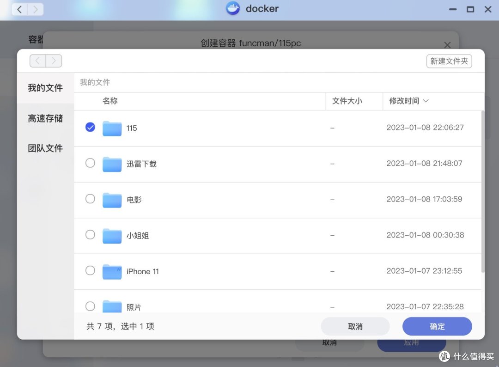Click the 我的文件 breadcrumb path
Screen dimensions: 499x367
click(94, 82)
